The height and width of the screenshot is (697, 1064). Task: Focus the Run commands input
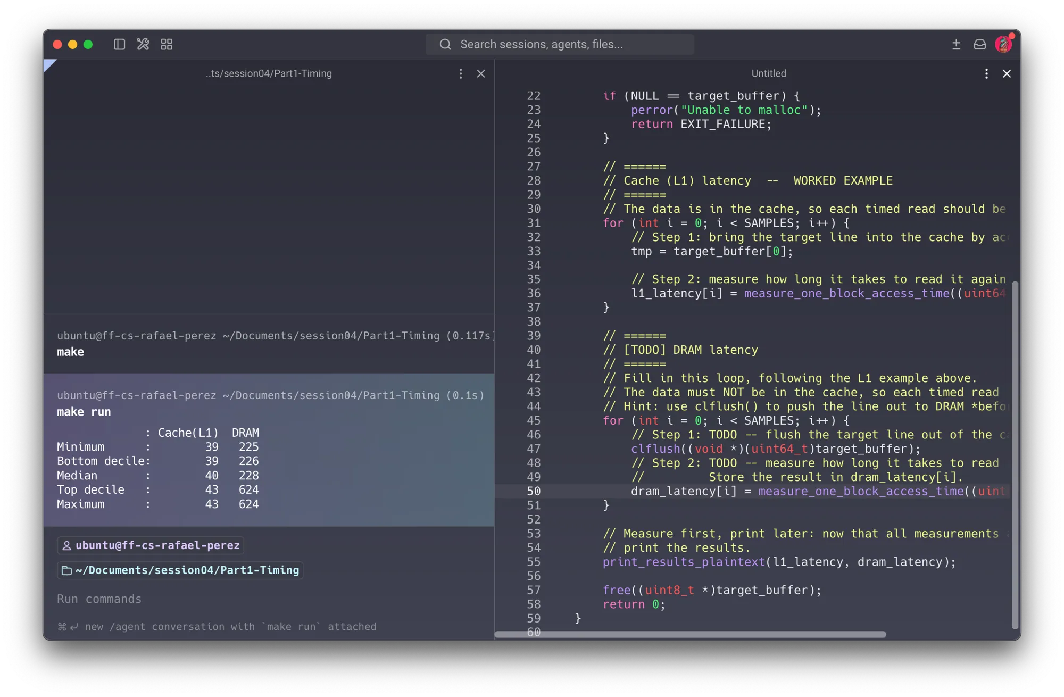[269, 599]
